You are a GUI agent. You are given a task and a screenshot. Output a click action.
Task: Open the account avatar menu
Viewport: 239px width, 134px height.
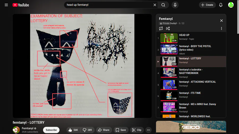click(x=231, y=5)
